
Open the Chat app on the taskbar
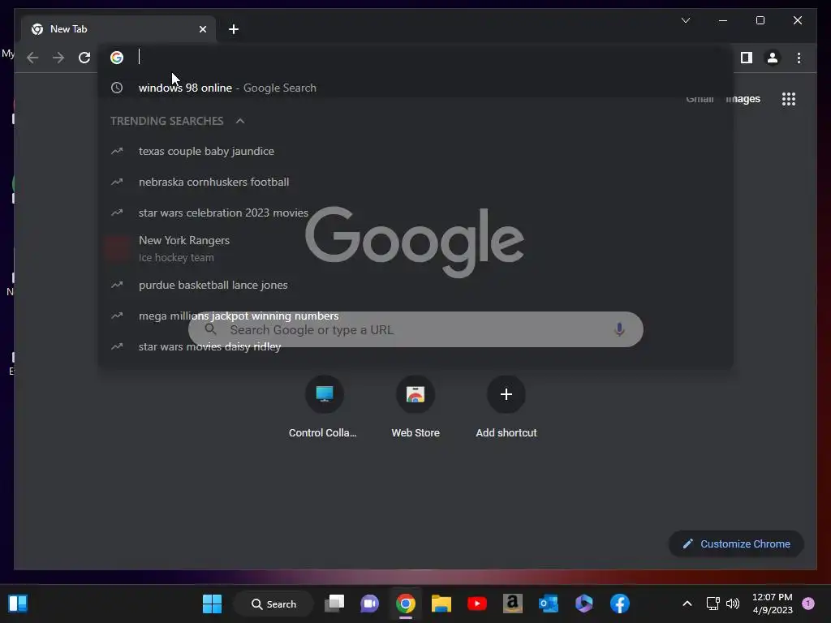pyautogui.click(x=369, y=604)
